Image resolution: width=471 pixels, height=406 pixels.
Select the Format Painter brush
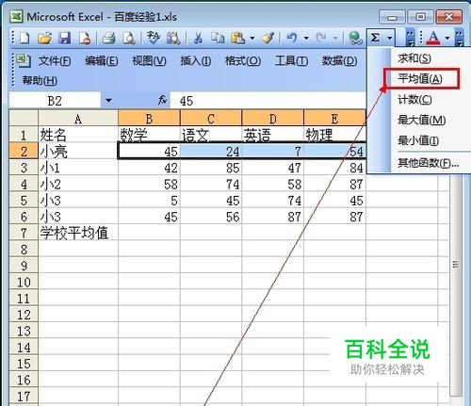268,39
